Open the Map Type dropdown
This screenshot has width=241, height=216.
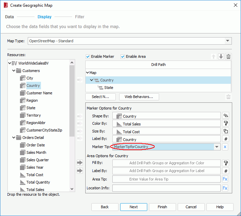coord(227,41)
